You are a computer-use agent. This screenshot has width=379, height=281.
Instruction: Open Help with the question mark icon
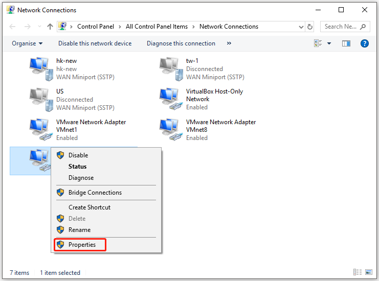coord(365,43)
